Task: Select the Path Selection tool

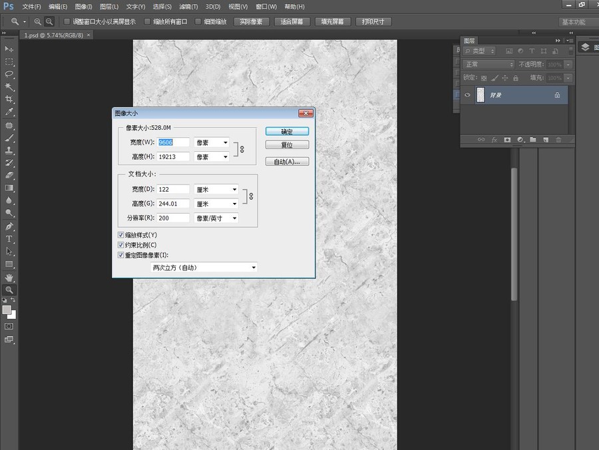Action: coord(9,252)
